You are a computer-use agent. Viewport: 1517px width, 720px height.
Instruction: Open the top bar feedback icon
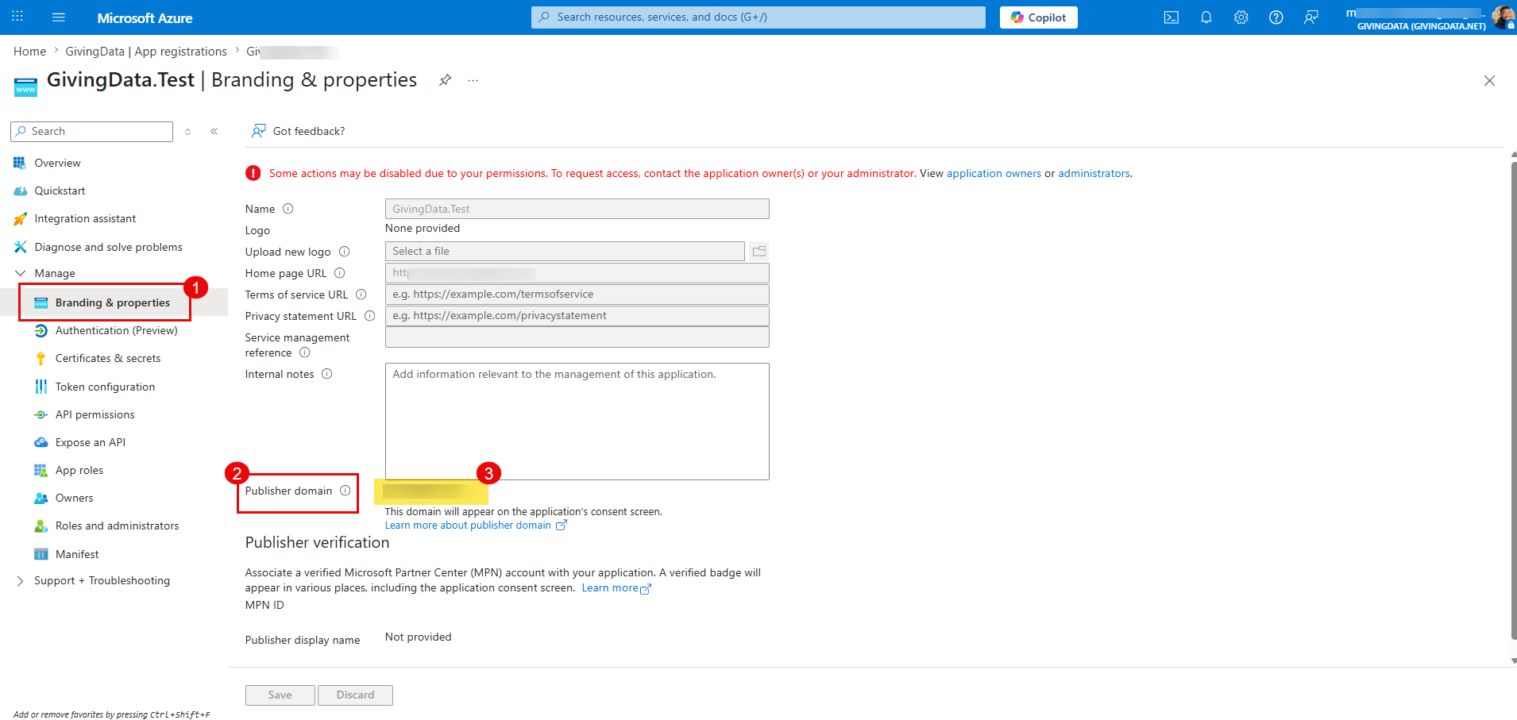pos(1311,17)
